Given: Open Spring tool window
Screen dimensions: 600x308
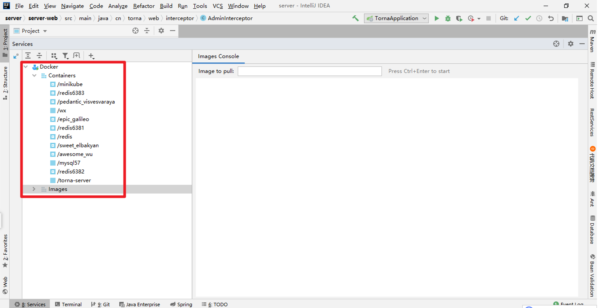Looking at the screenshot, I should 181,304.
